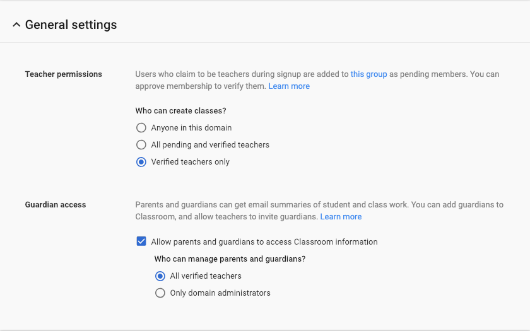Uncheck 'Allow parents and guardians' checkbox
This screenshot has width=530, height=331.
pyautogui.click(x=141, y=241)
